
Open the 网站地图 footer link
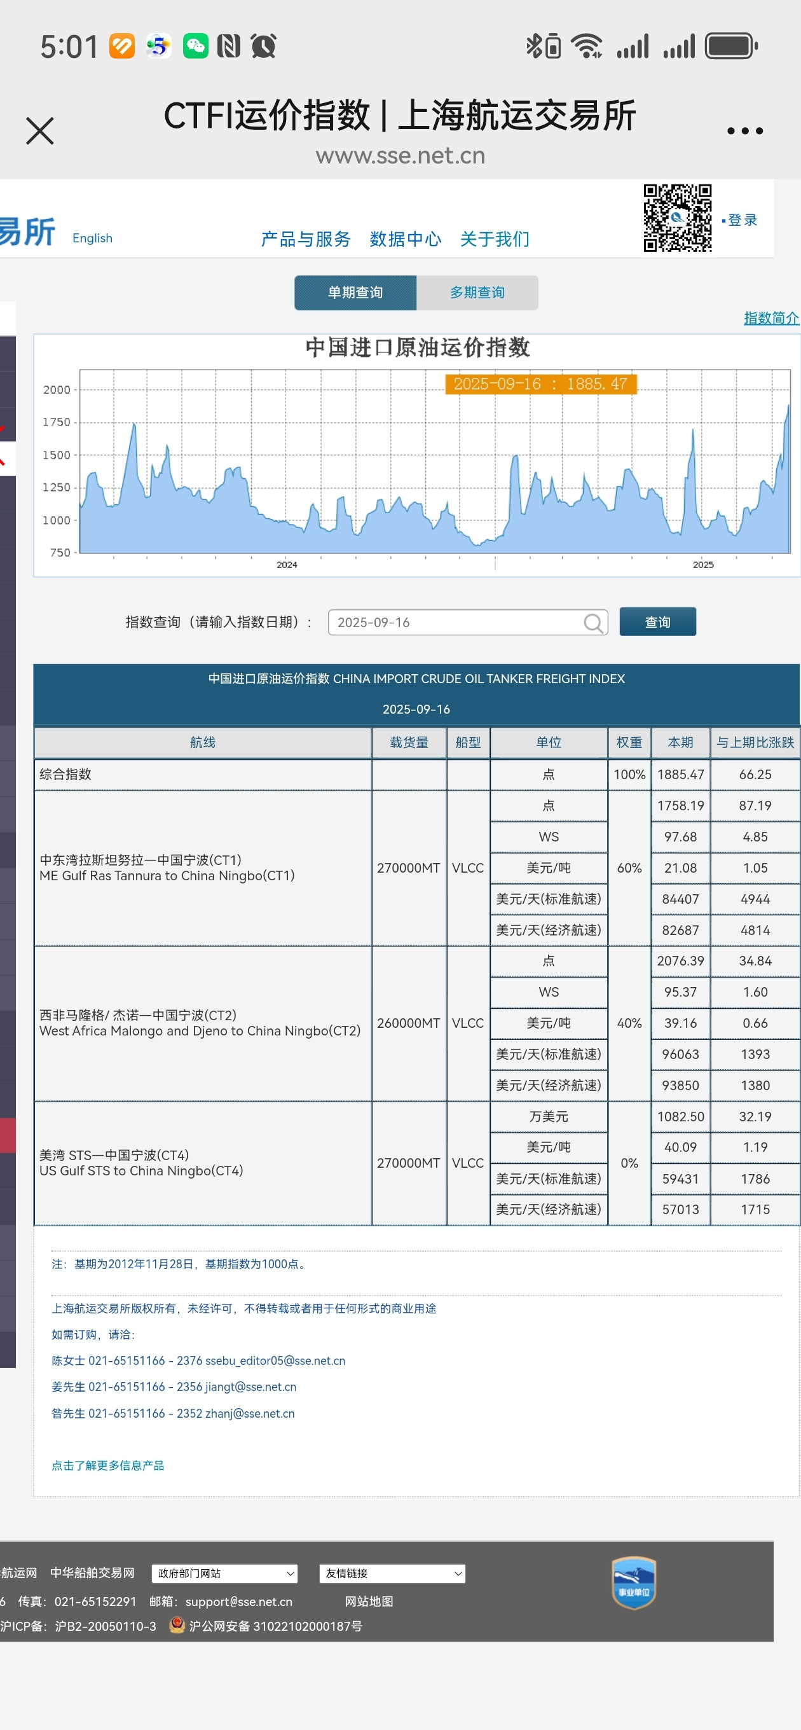369,1602
